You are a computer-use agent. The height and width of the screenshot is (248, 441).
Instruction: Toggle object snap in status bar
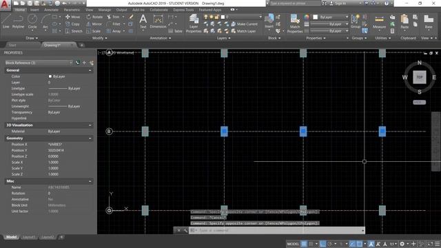point(360,244)
